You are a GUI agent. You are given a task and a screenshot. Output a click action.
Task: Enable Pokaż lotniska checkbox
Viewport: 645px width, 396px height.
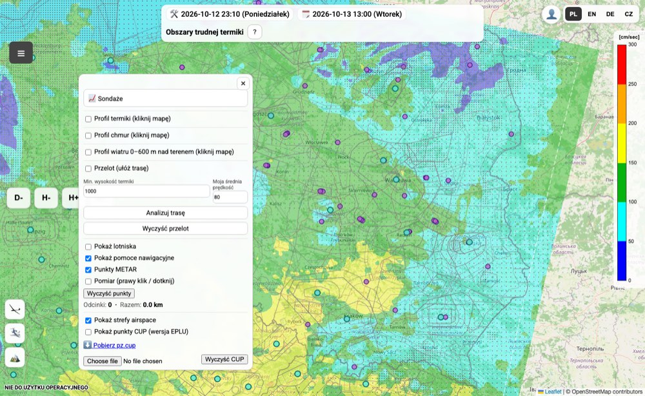click(x=88, y=247)
